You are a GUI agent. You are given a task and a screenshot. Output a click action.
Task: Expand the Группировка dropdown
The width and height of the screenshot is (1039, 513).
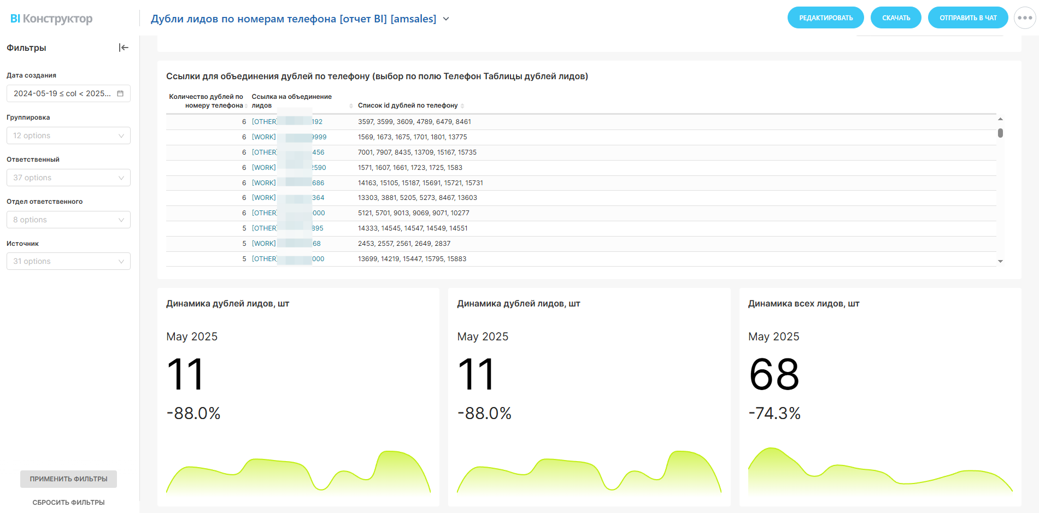point(68,135)
